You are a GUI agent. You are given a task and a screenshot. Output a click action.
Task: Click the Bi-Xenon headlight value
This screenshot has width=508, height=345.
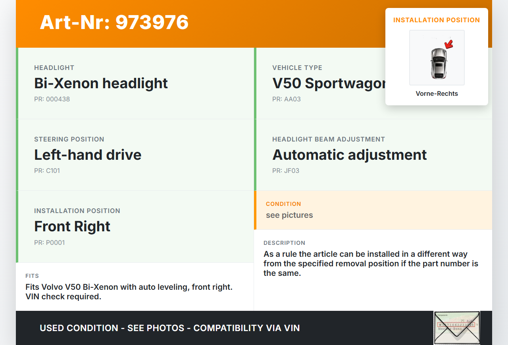coord(101,83)
